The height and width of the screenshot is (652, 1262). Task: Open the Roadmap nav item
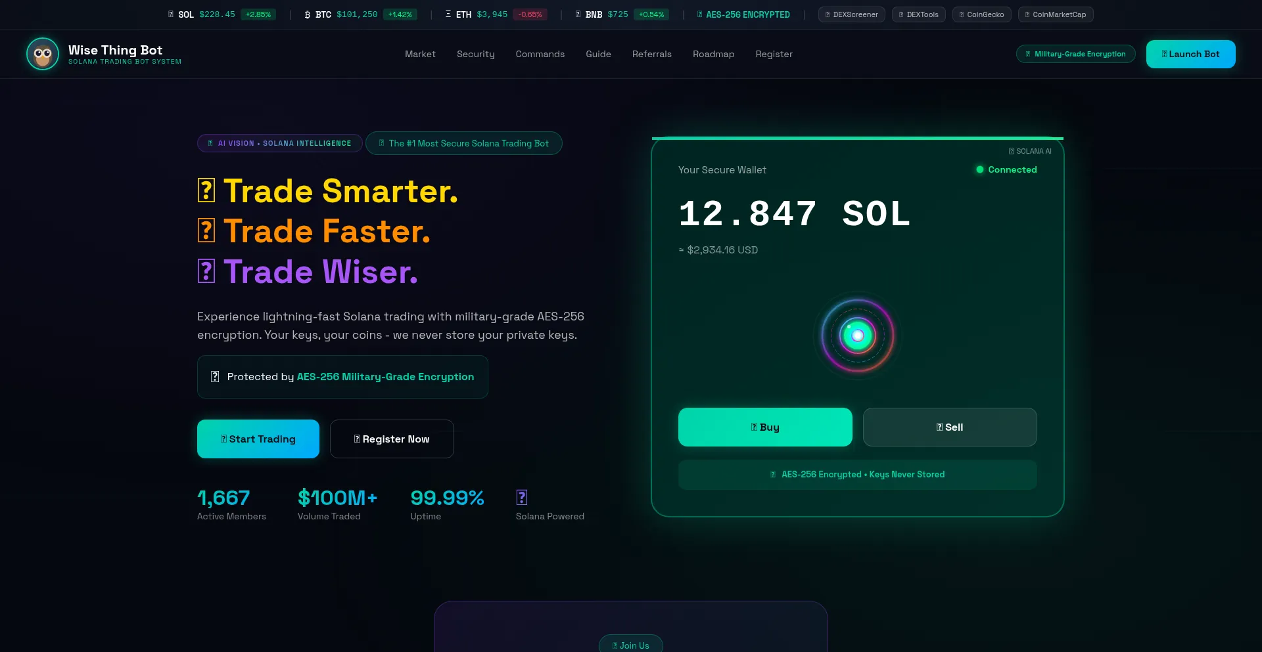(x=713, y=54)
